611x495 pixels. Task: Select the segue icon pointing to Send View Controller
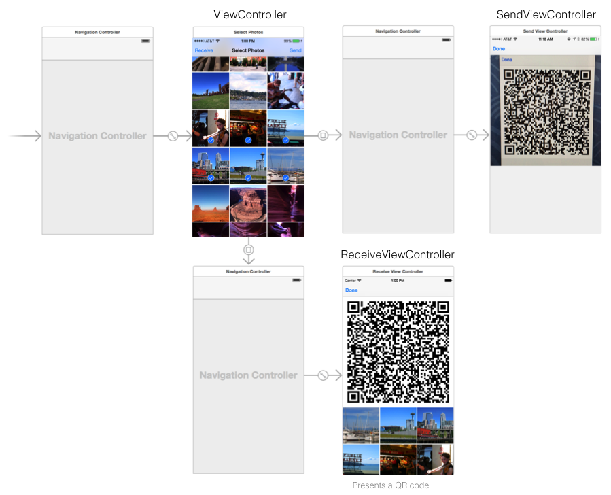coord(472,135)
